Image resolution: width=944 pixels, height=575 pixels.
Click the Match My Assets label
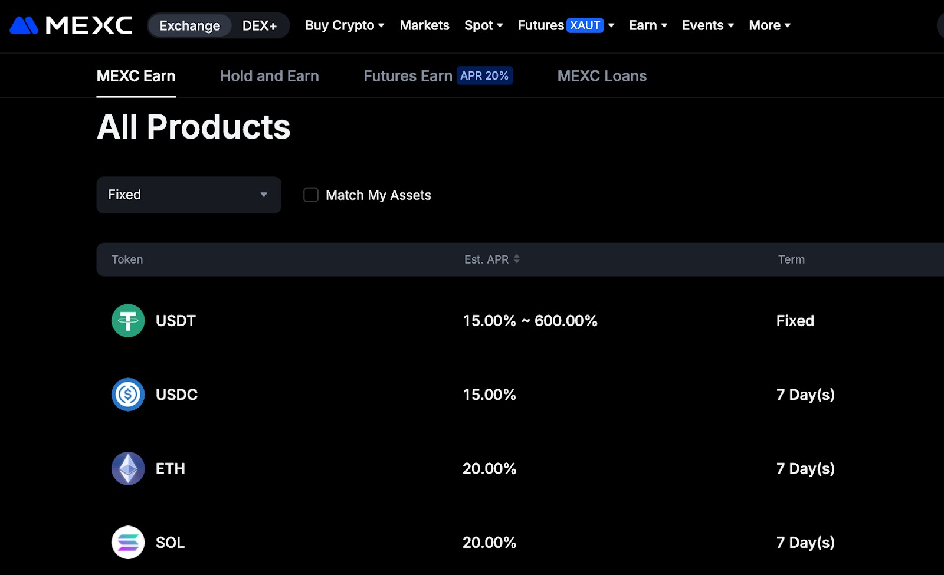point(378,195)
